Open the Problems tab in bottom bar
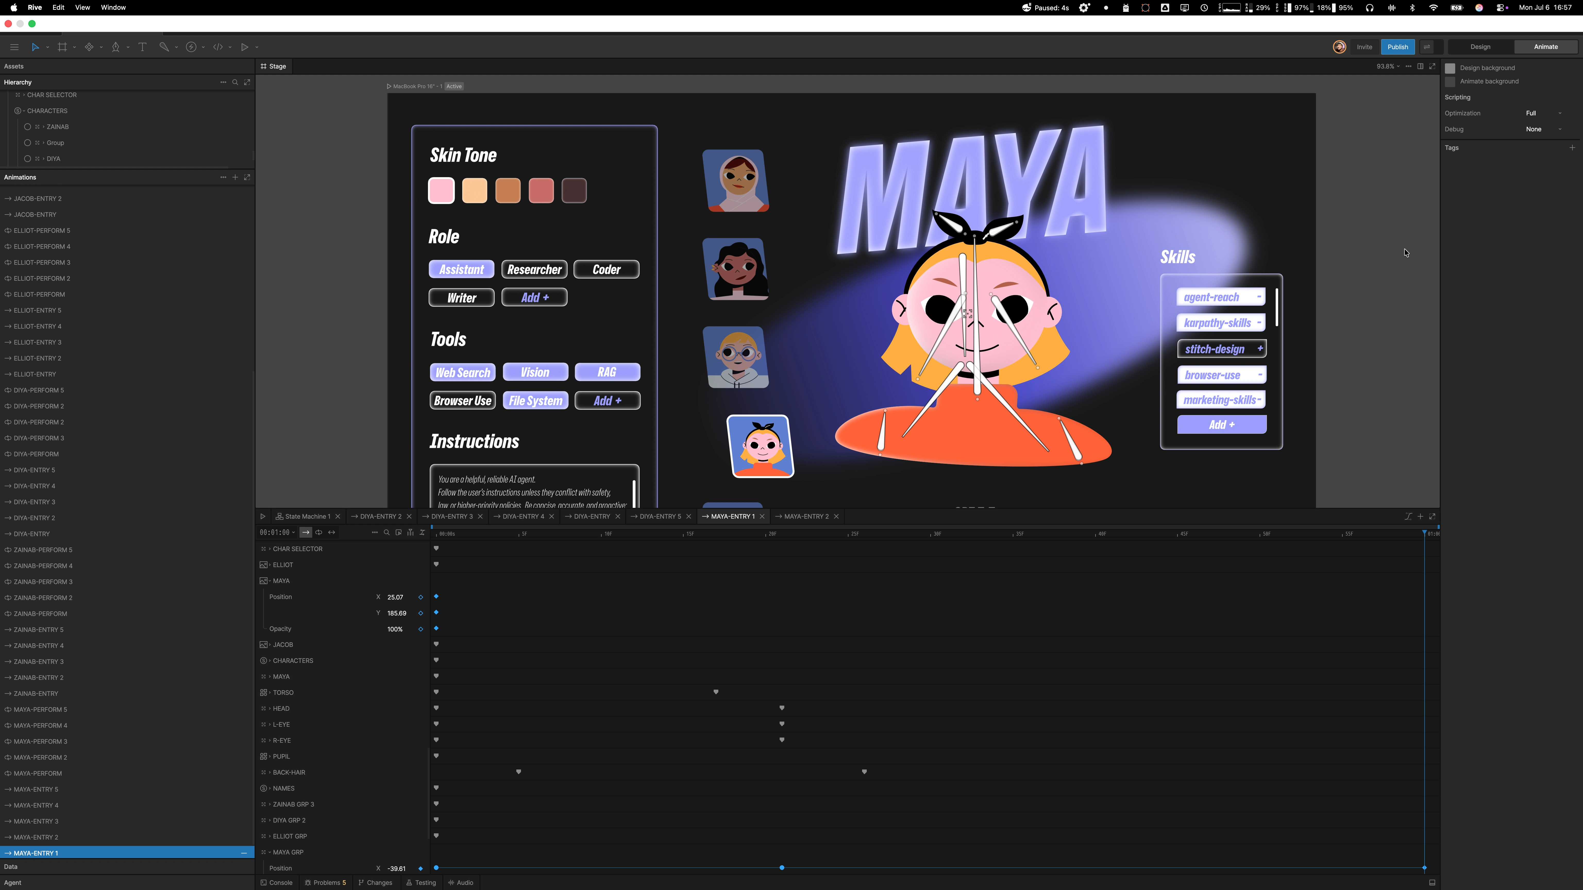Image resolution: width=1583 pixels, height=890 pixels. click(326, 883)
